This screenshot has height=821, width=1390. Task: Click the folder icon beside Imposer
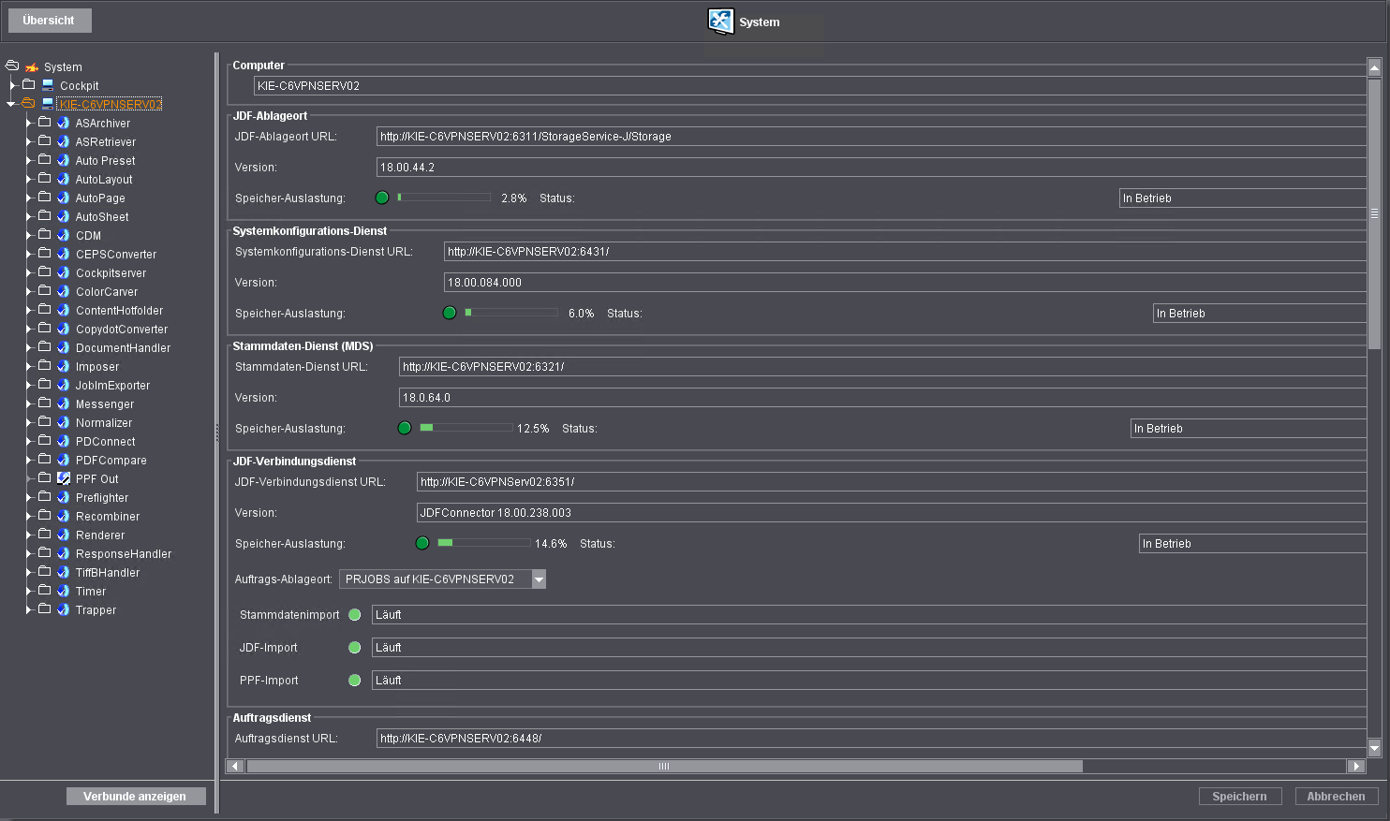(44, 365)
